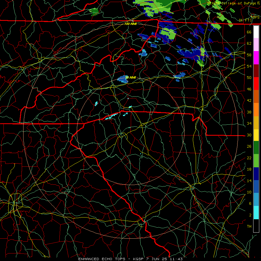261x261 pixels.
Task: Click the dark green legend color band
Action: point(256,148)
